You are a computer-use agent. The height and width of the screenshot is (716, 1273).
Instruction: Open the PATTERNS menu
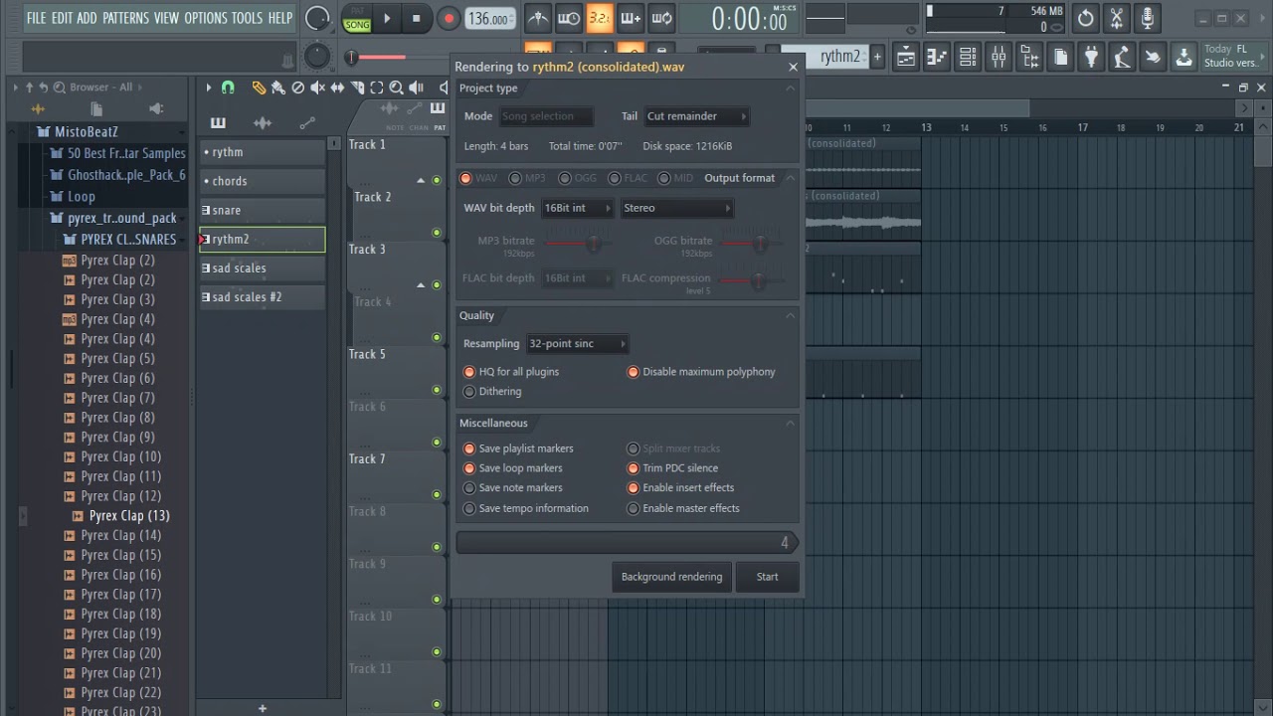[x=125, y=18]
